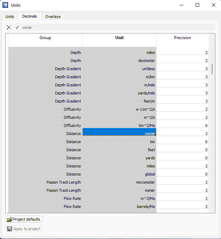Click the Precision column header
The width and height of the screenshot is (221, 239).
[182, 38]
